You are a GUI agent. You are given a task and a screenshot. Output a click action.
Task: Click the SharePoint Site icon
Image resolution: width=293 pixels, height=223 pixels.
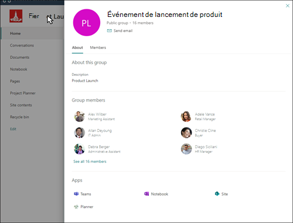pyautogui.click(x=217, y=194)
